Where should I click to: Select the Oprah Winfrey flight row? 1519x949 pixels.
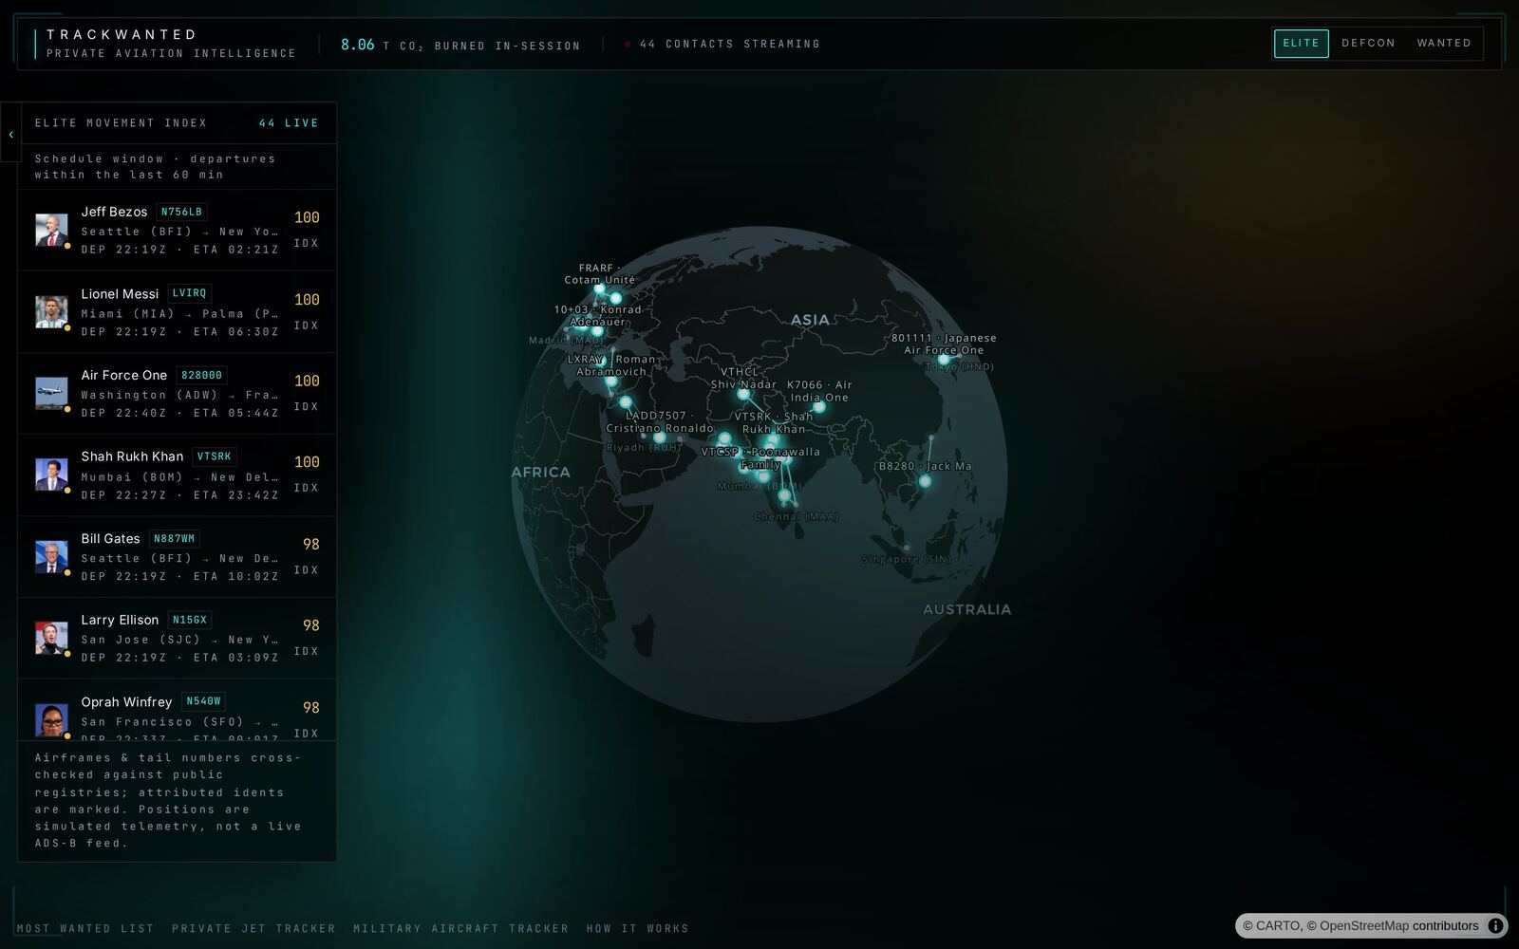click(178, 710)
